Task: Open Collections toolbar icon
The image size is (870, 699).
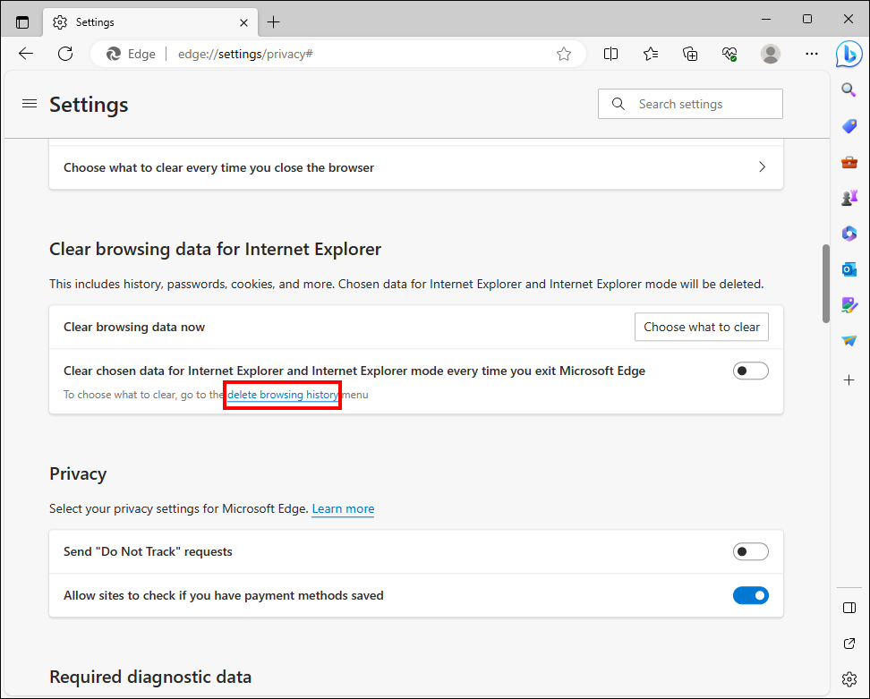Action: click(x=690, y=54)
